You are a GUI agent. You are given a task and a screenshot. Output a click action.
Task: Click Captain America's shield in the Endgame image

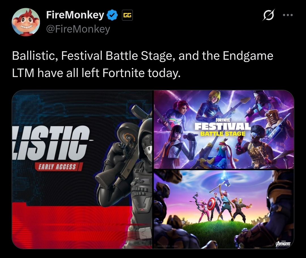pyautogui.click(x=211, y=204)
